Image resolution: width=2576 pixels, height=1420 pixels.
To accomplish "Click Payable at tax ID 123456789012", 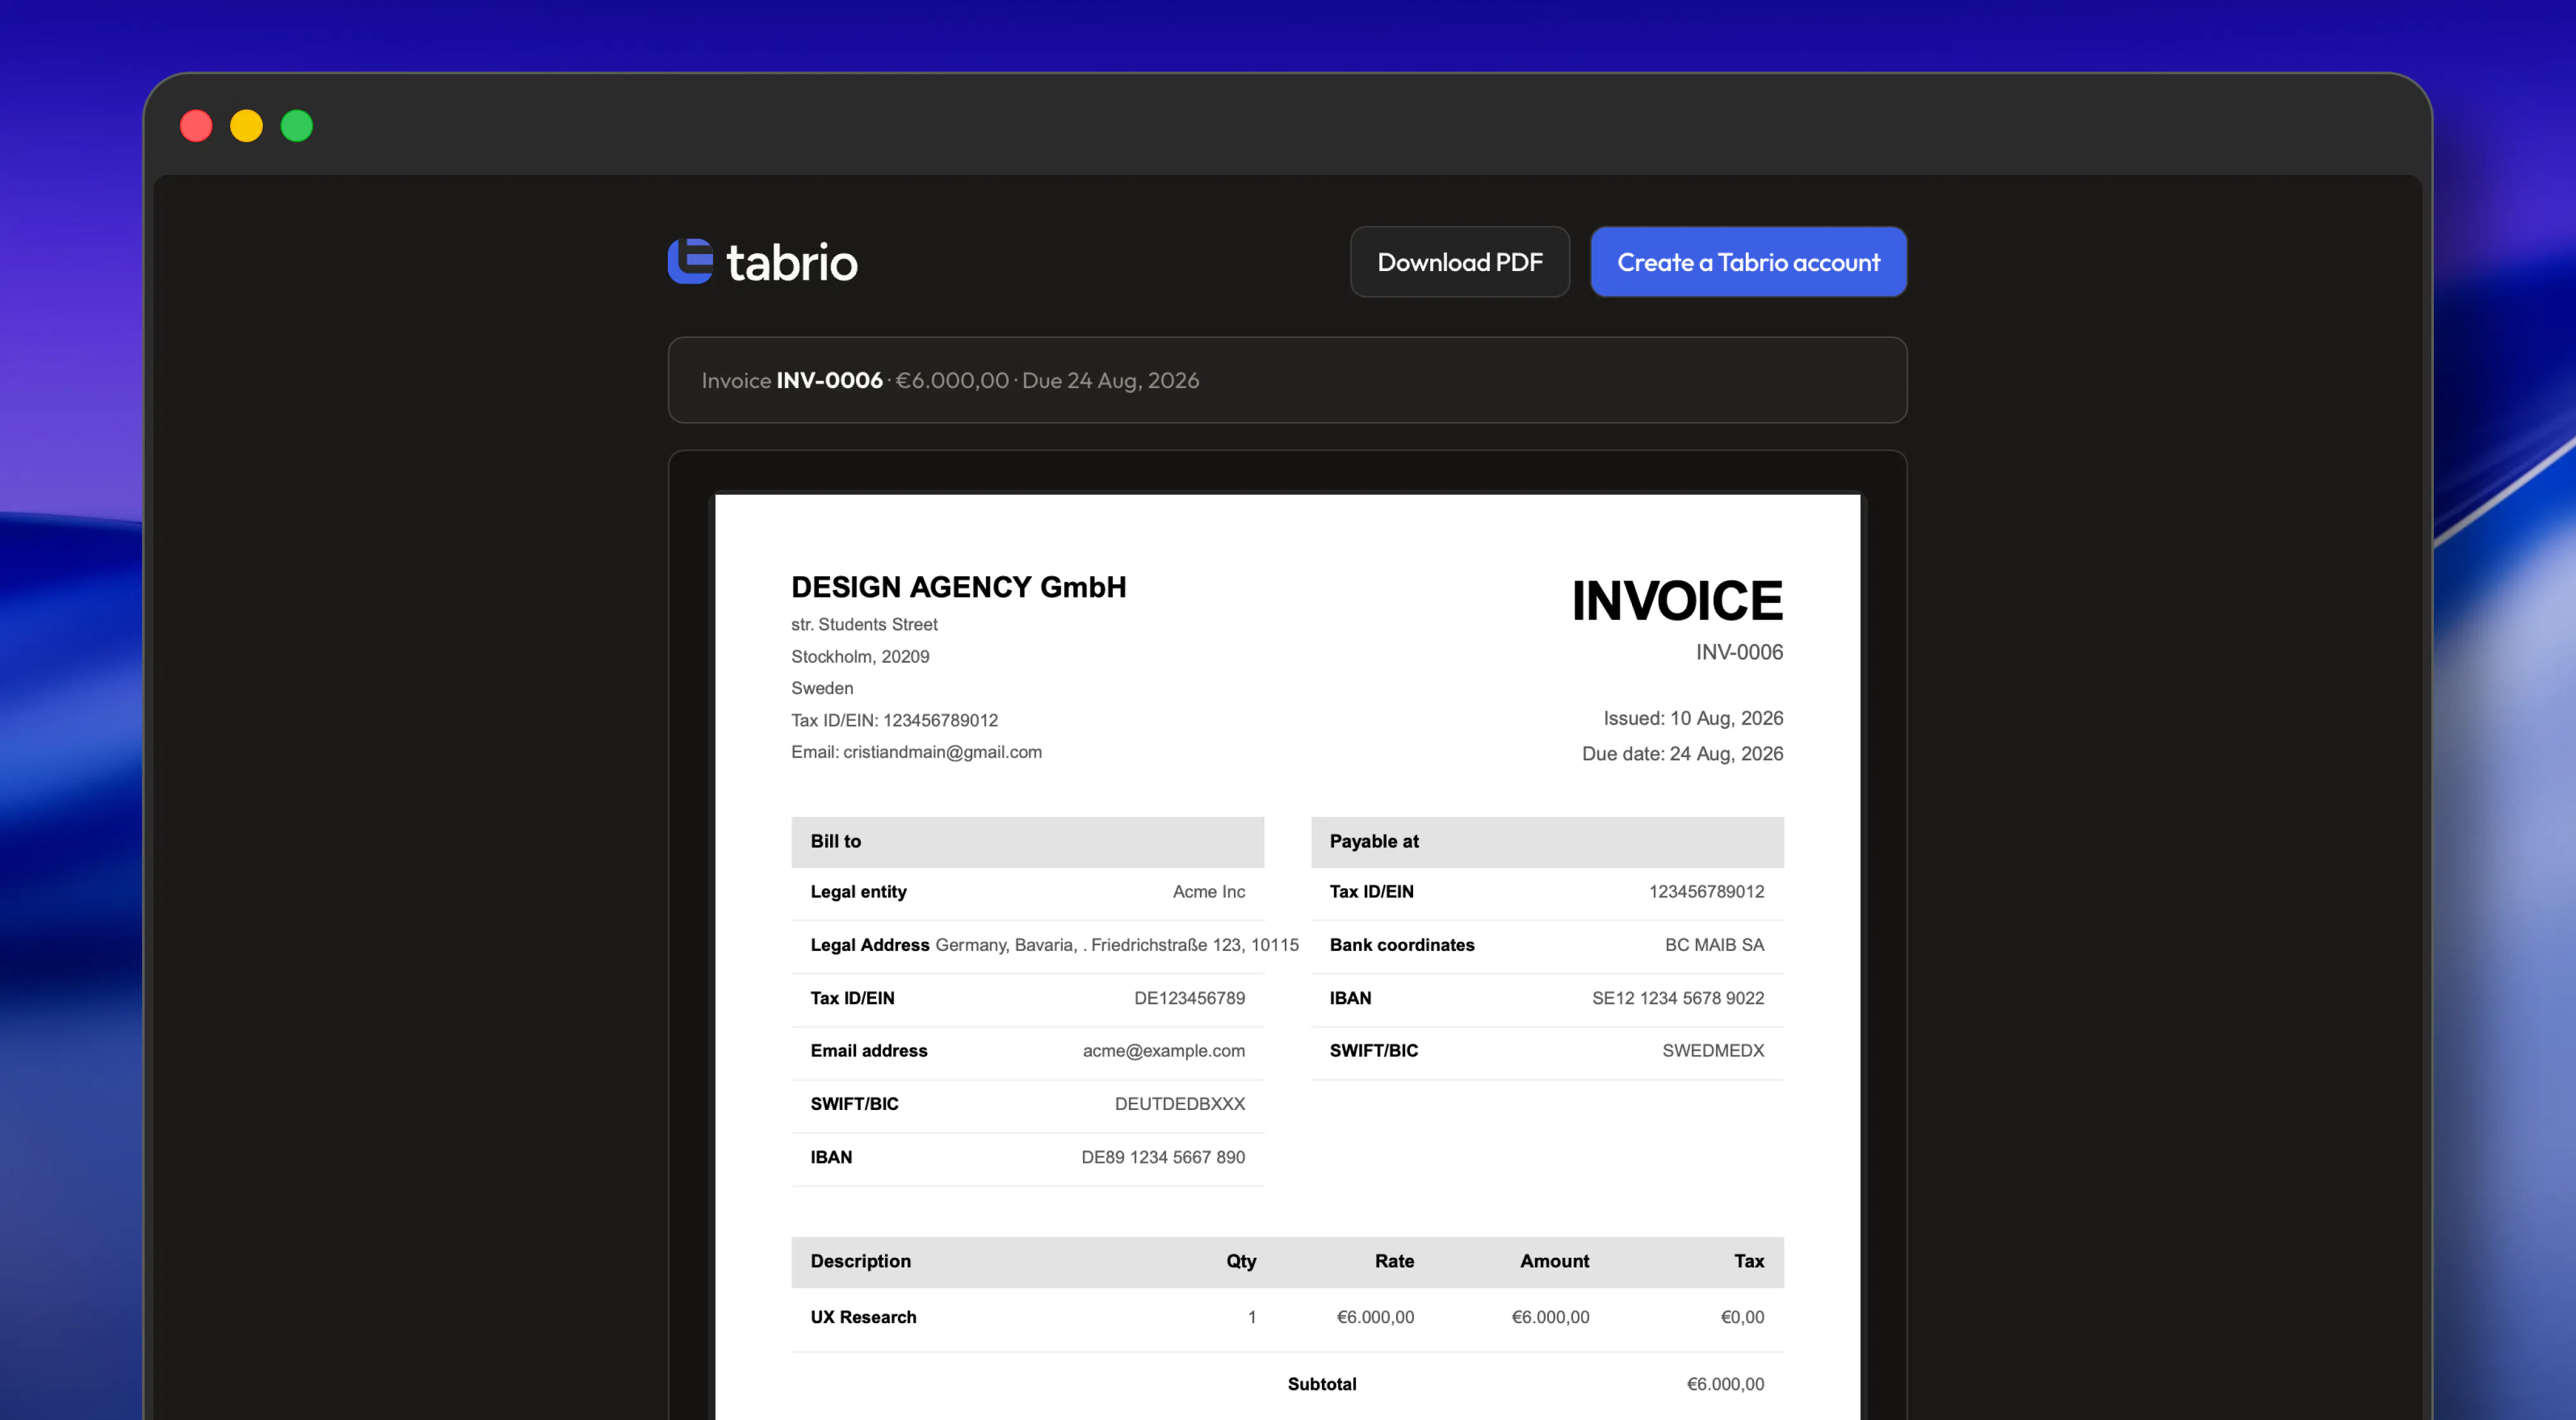I will pos(1706,892).
